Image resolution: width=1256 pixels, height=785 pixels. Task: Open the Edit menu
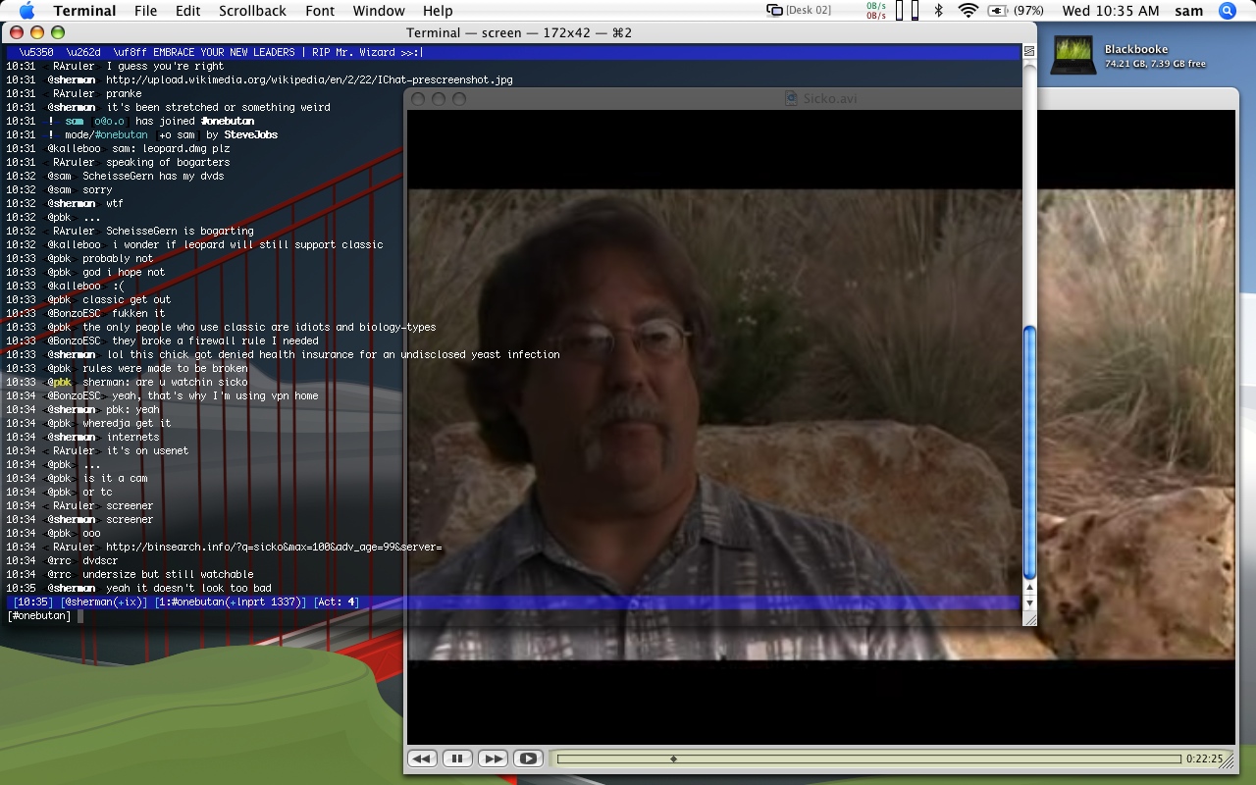[x=187, y=11]
